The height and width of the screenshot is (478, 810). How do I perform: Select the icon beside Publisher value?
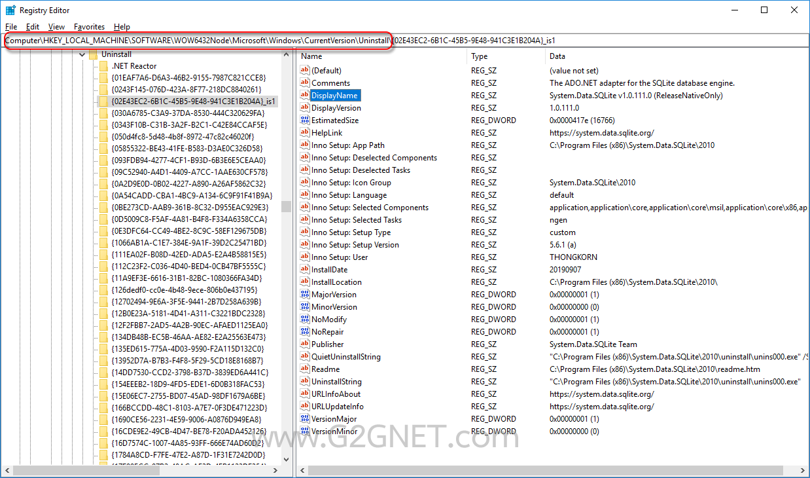tap(304, 344)
